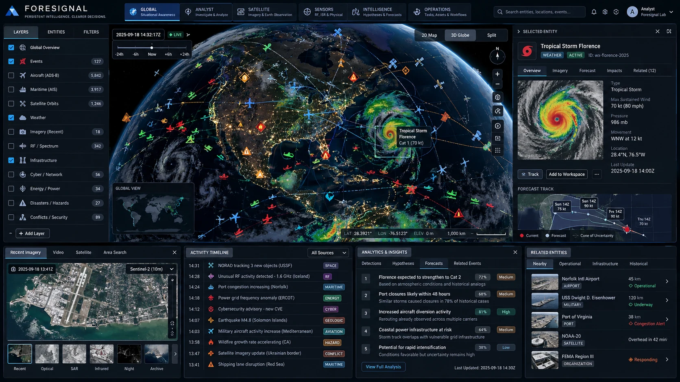Open View Full Analysis
680x382 pixels.
click(383, 367)
